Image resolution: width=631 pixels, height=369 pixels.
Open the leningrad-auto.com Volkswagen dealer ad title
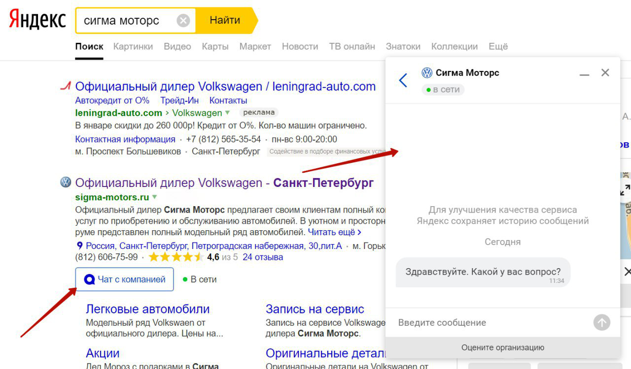225,87
